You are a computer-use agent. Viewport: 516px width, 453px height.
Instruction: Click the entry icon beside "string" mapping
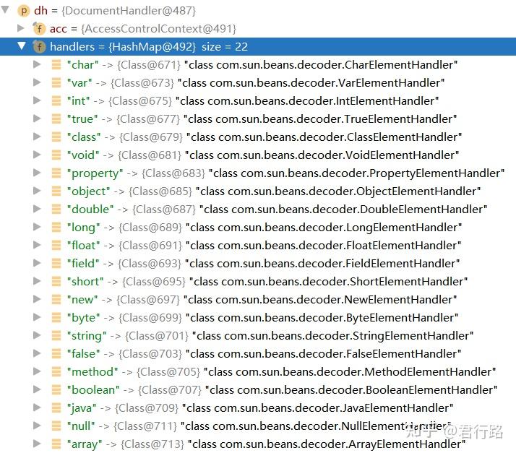[x=56, y=335]
